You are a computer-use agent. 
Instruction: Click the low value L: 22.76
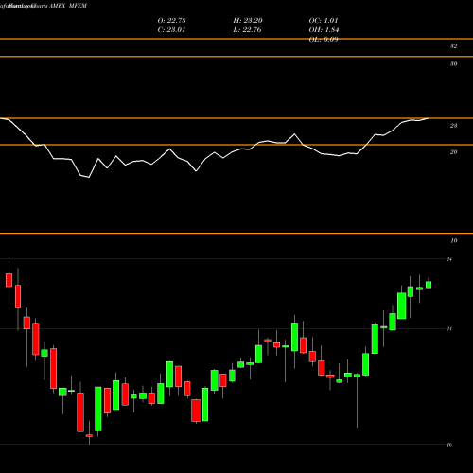coord(247,30)
